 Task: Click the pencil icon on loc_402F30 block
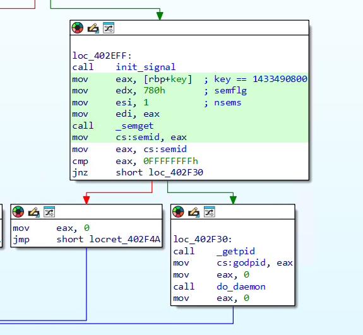[194, 212]
